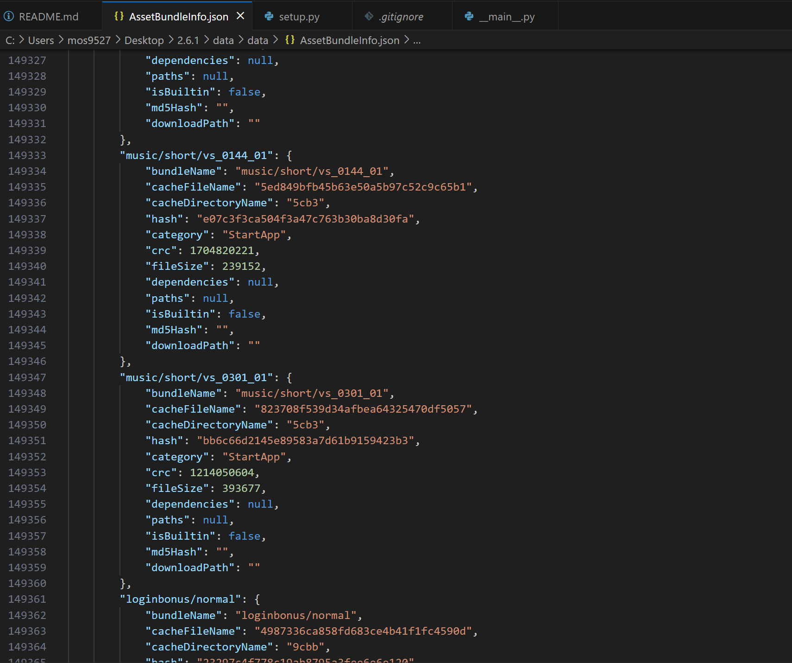Screen dimensions: 792x663
Task: Click the fileSize value 393677
Action: (241, 488)
